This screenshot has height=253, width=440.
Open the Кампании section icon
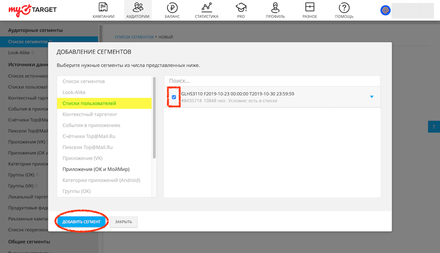click(103, 7)
